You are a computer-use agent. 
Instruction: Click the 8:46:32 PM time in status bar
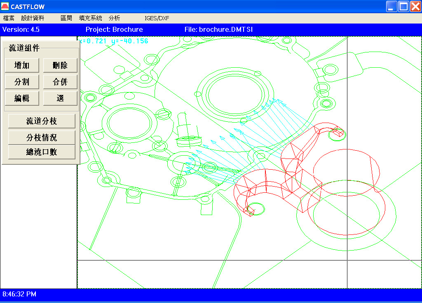pos(19,294)
